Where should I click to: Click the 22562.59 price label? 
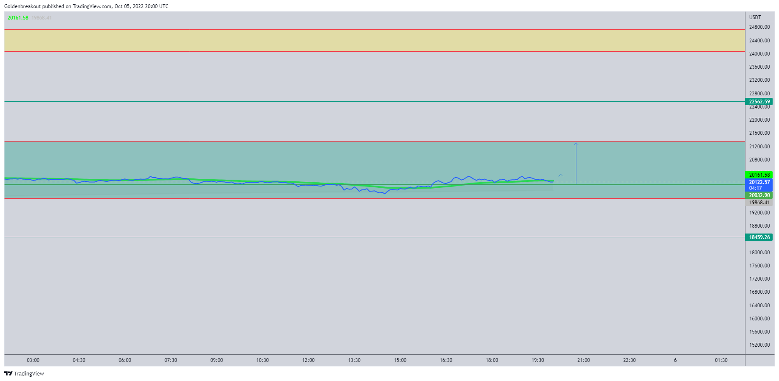(x=759, y=102)
